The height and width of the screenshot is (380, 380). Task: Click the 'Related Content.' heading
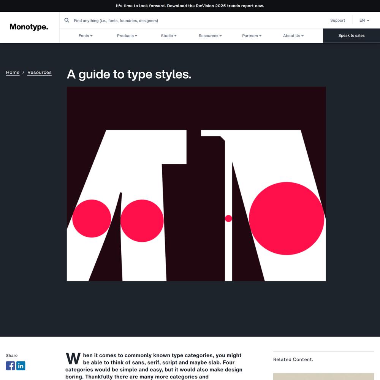293,359
